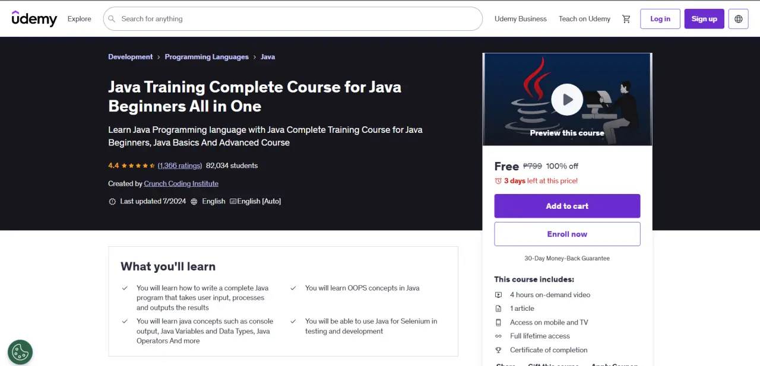Go to Development breadcrumb
Viewport: 760px width, 366px height.
click(130, 57)
